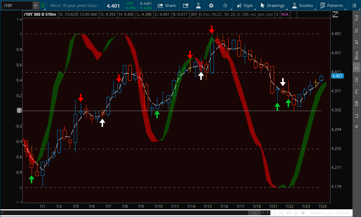
Task: Click the price-axis scale settings icon above the price scale
Action: (x=335, y=15)
